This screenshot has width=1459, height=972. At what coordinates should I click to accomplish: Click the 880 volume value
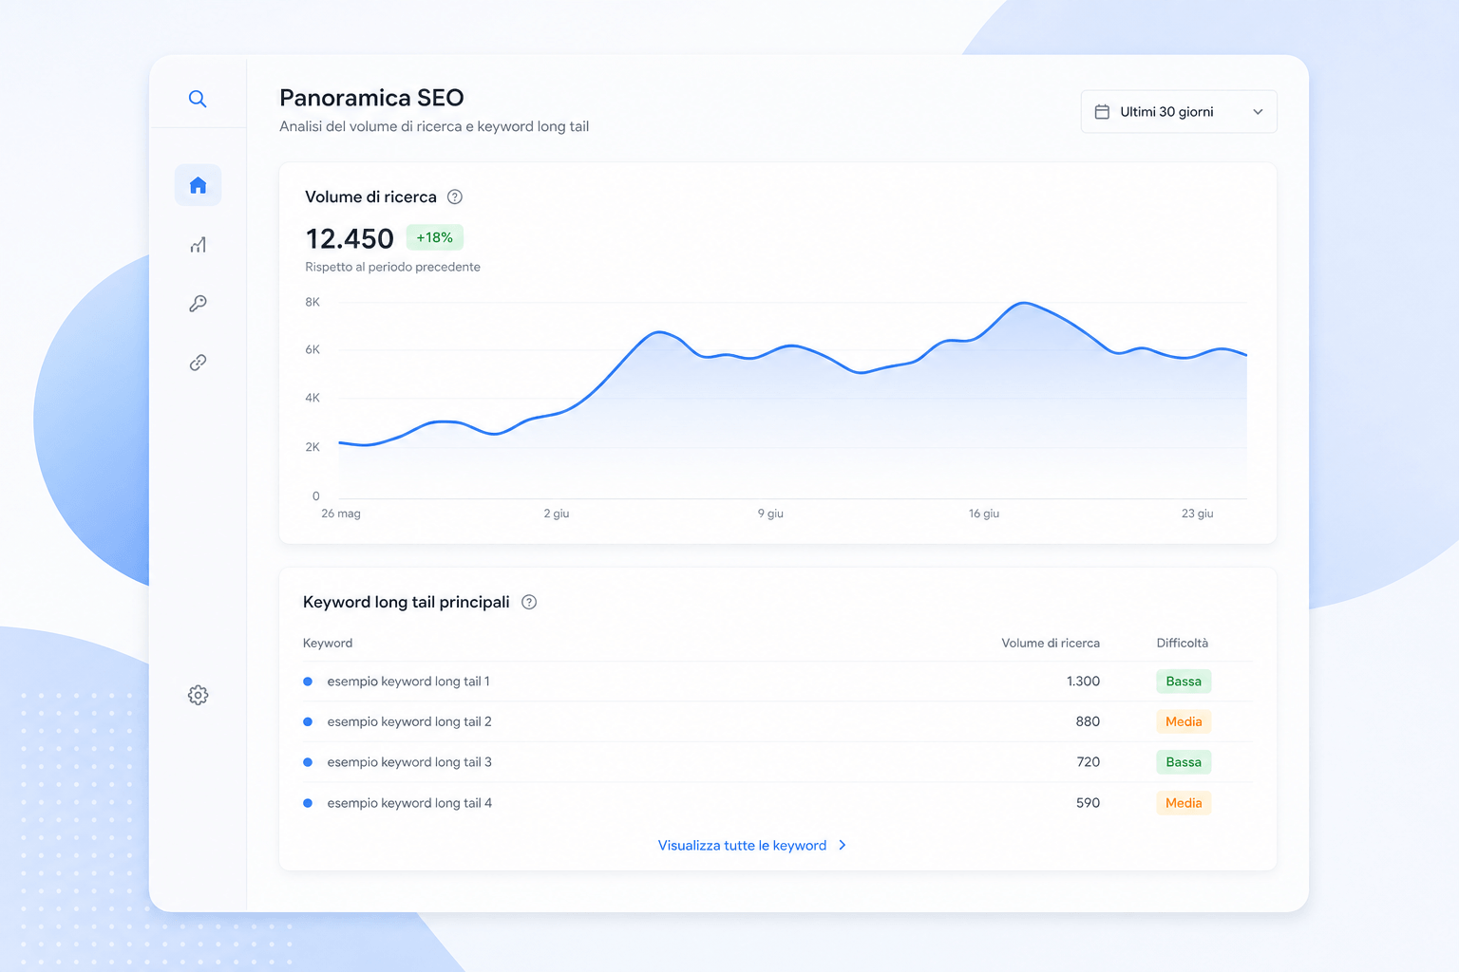pos(1088,721)
